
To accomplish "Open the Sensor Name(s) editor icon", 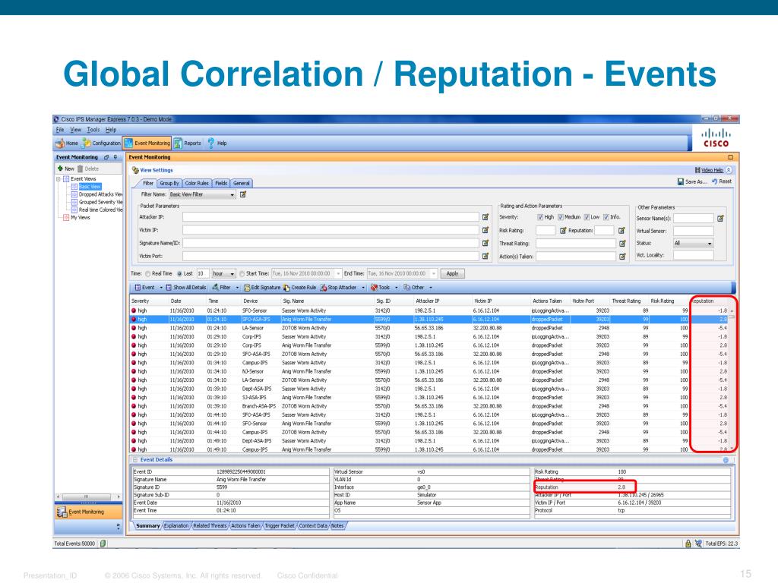I will (720, 218).
